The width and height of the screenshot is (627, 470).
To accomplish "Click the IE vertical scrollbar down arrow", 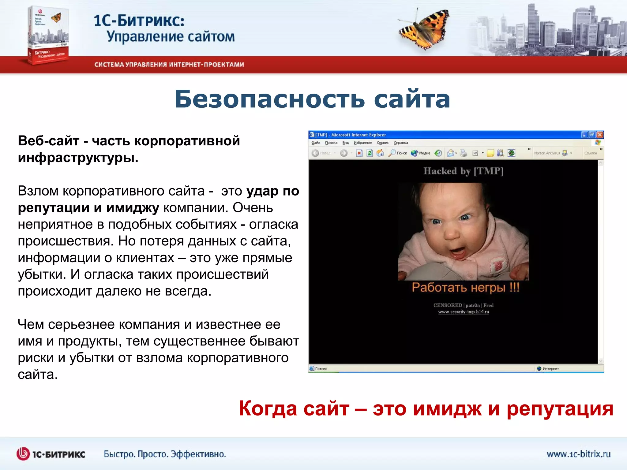I will (601, 361).
